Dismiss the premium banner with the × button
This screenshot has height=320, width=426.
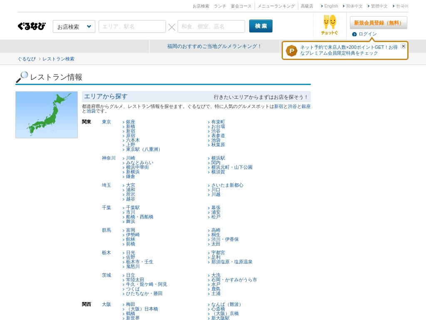pos(403,46)
